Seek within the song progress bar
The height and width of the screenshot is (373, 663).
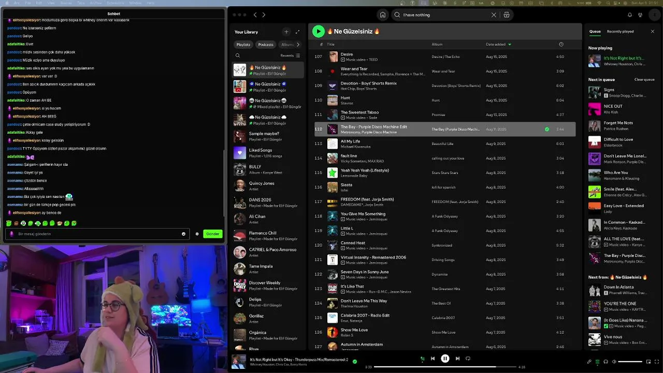pyautogui.click(x=445, y=367)
